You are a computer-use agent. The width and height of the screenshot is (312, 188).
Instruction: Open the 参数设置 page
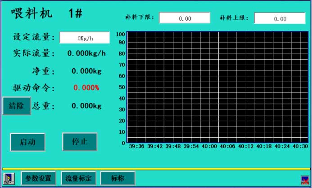point(38,178)
